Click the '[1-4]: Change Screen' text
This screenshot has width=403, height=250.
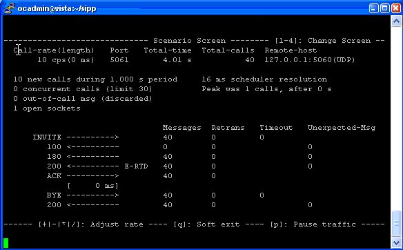click(x=323, y=41)
